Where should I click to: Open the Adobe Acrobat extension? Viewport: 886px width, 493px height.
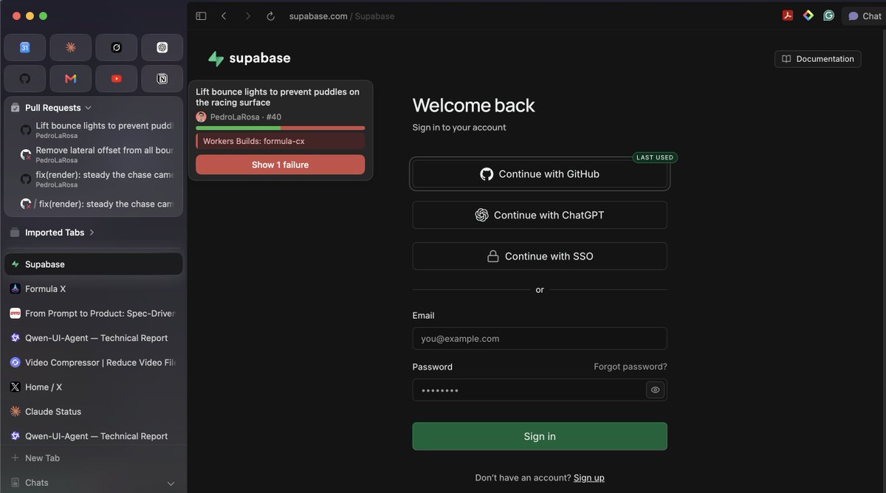click(788, 15)
